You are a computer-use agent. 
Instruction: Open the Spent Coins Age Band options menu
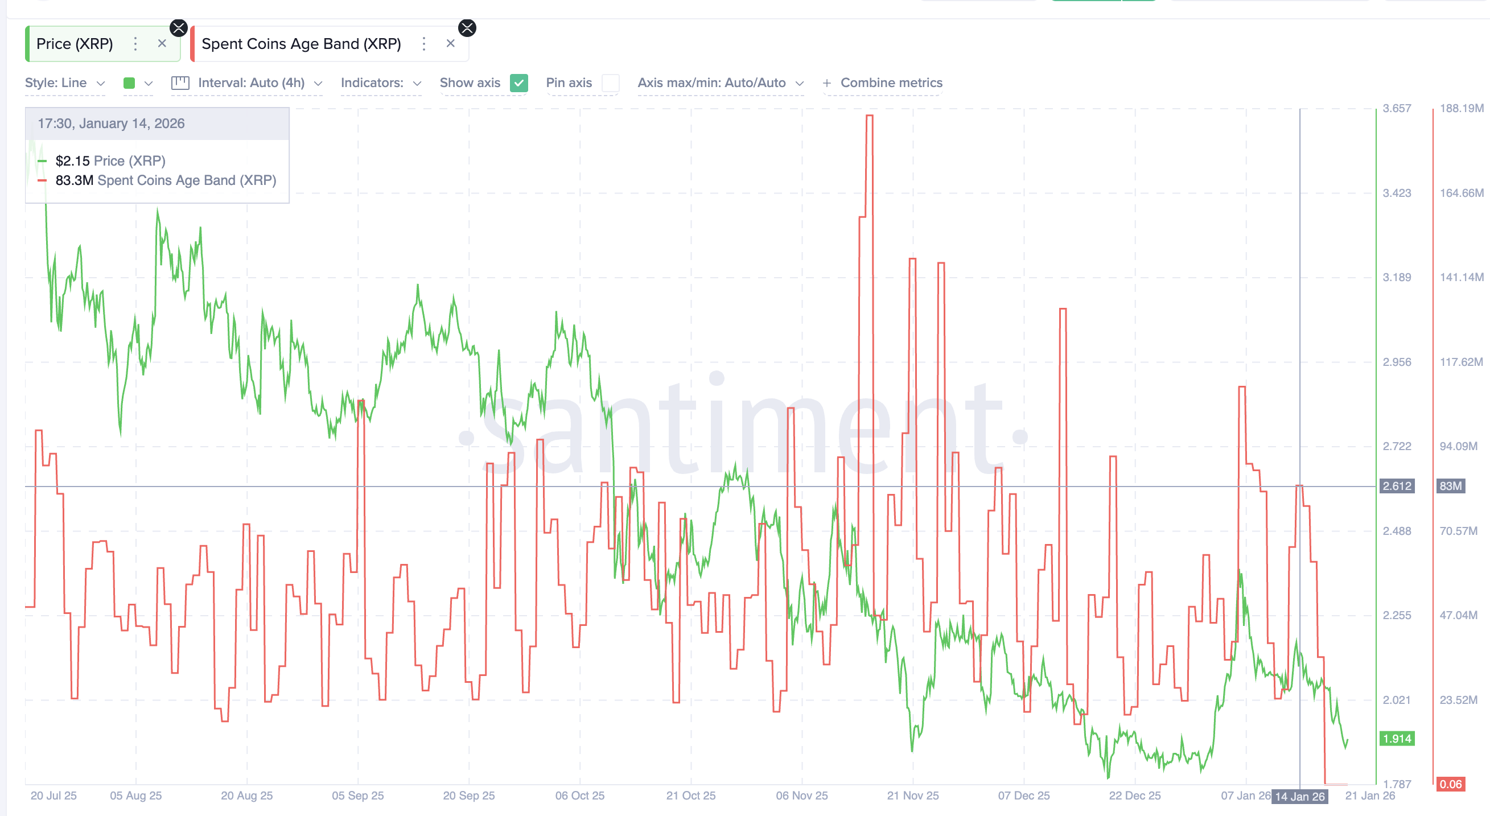423,43
